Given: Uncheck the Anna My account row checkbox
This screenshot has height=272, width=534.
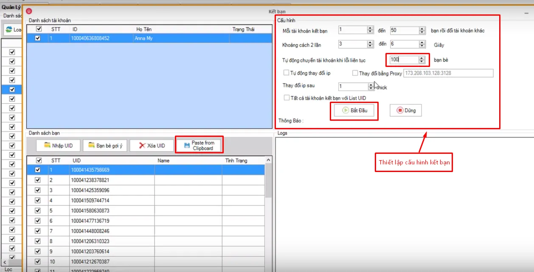Looking at the screenshot, I should click(38, 38).
